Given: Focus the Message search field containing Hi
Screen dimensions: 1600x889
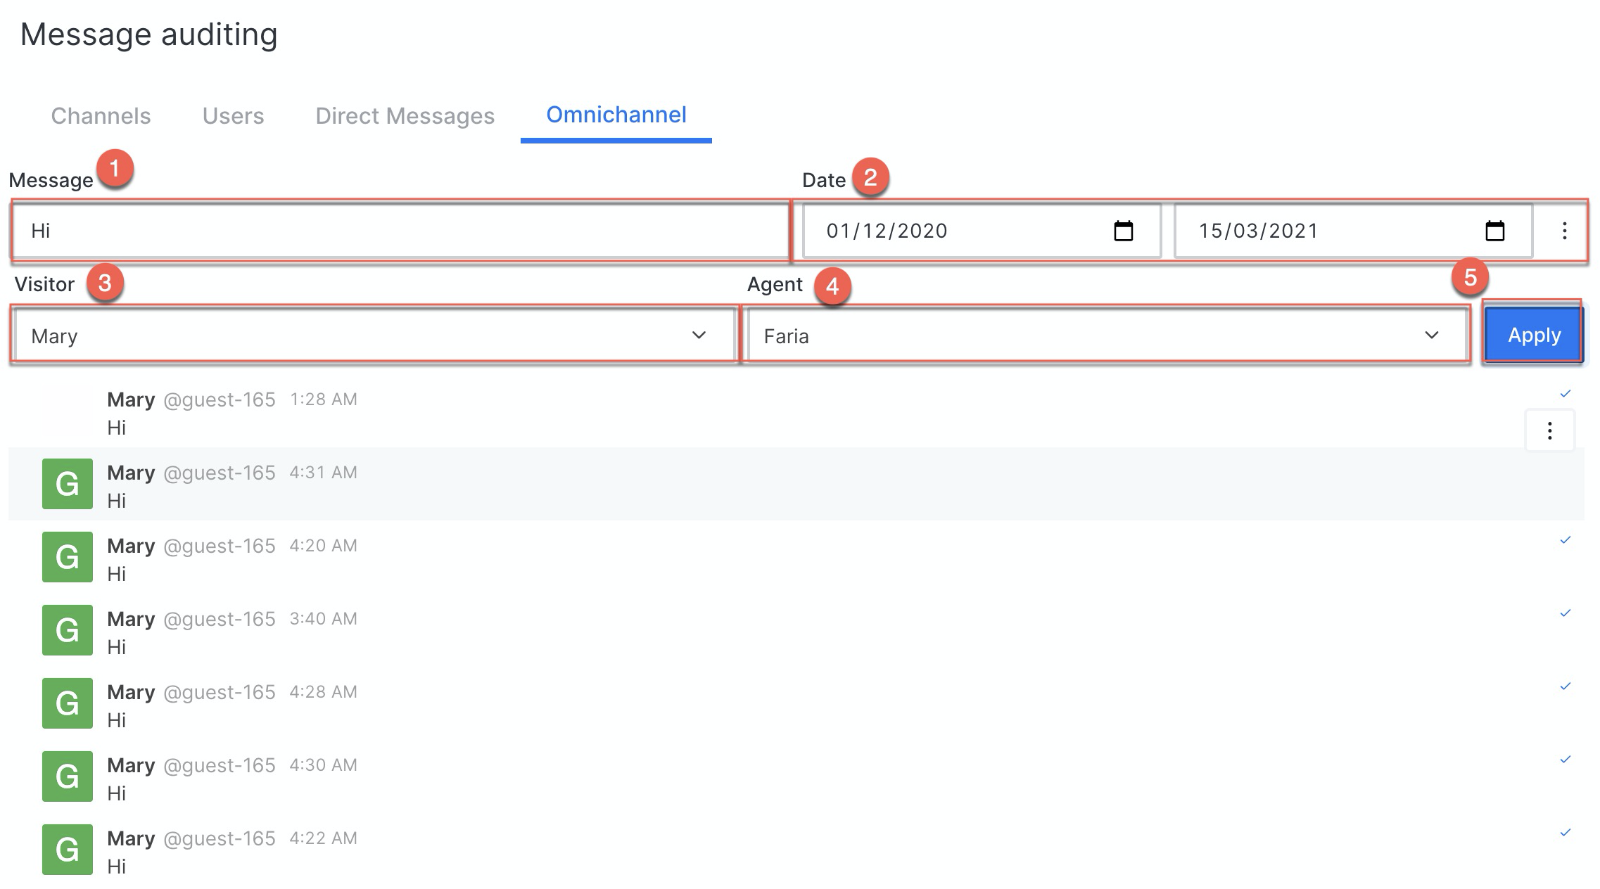Looking at the screenshot, I should (400, 231).
